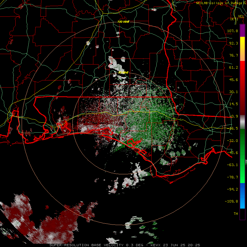Viewport: 247px width, 247px height.
Task: Click the Super-Resolution Base Velocity caption text
Action: [x=125, y=245]
